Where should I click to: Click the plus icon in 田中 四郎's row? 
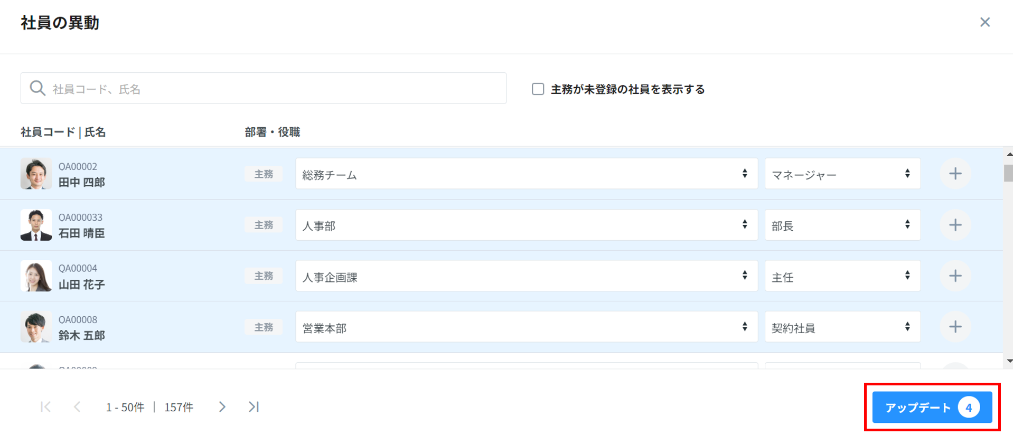[955, 174]
